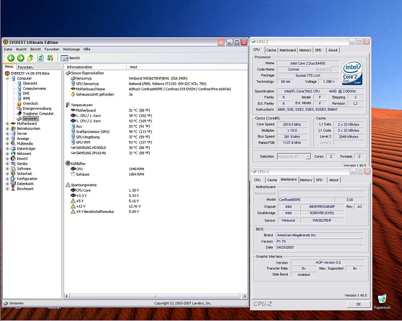Viewport: 402px width, 321px height.
Task: Click the Core Speed value field
Action: pos(292,124)
